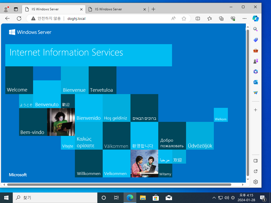Switch to the second IIS Windows Server tab
This screenshot has width=271, height=203.
click(x=117, y=9)
